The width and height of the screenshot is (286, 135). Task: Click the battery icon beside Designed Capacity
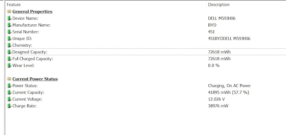9,52
